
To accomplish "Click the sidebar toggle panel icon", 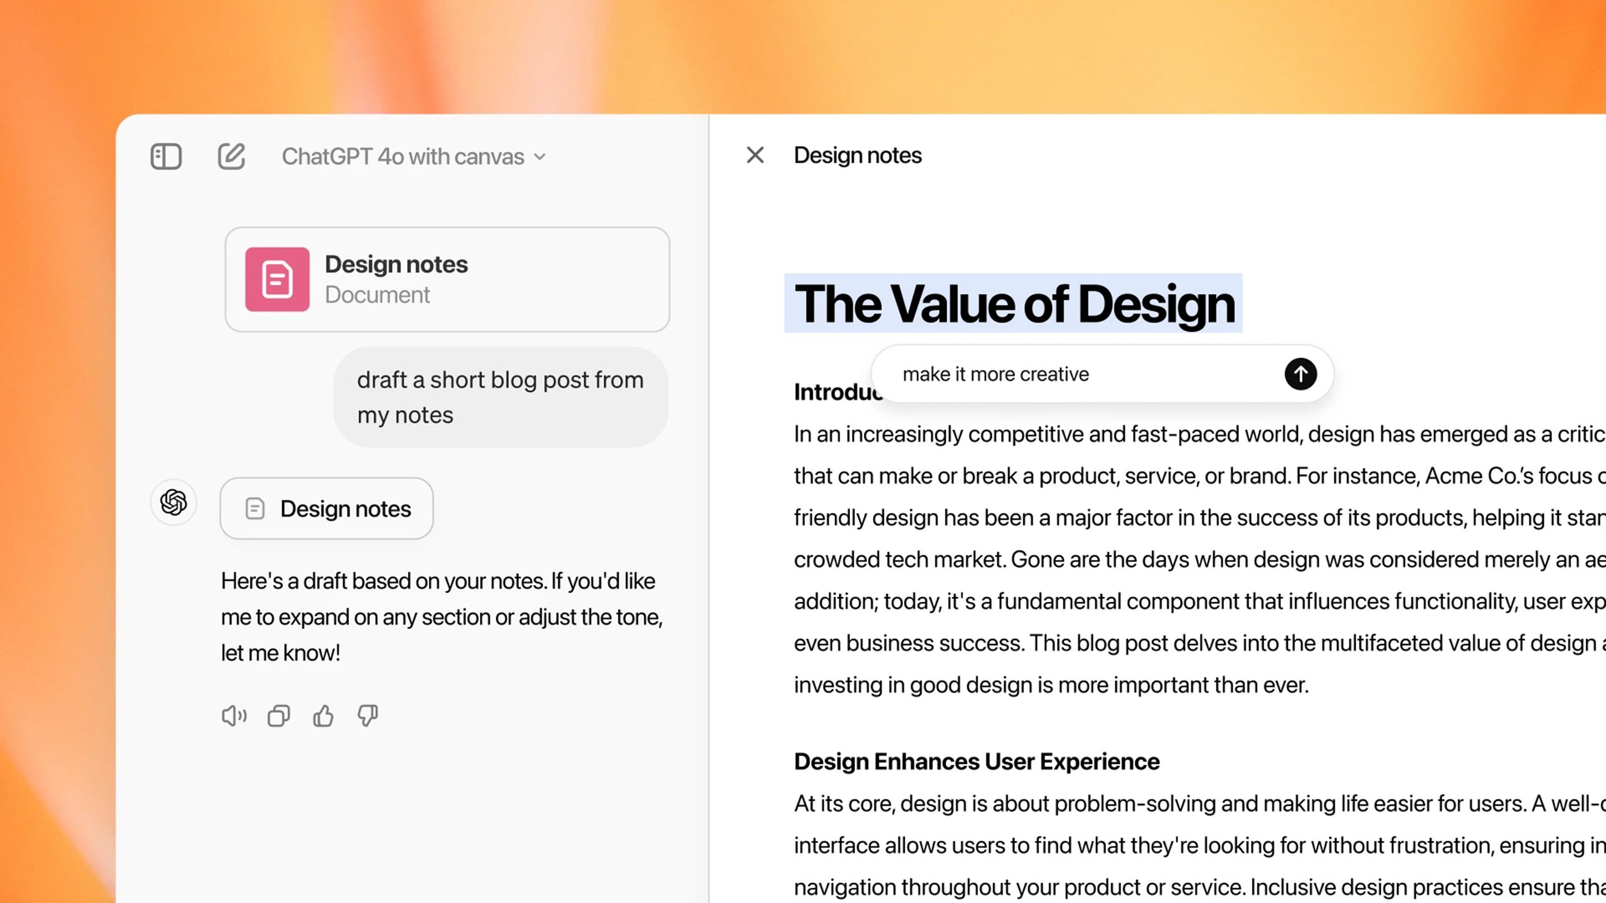I will (x=166, y=156).
